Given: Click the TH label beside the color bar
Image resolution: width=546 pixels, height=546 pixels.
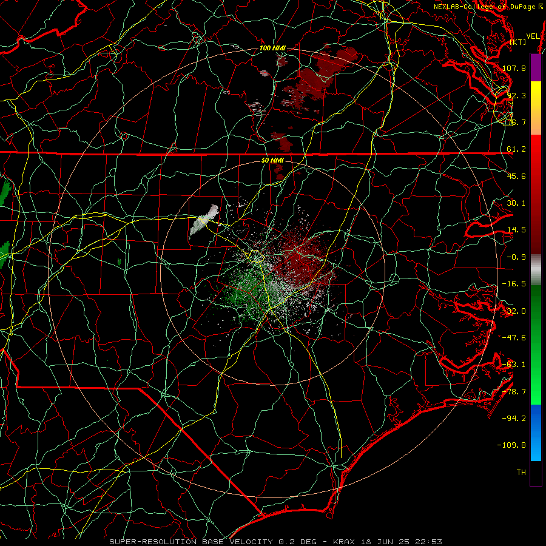Looking at the screenshot, I should [521, 473].
